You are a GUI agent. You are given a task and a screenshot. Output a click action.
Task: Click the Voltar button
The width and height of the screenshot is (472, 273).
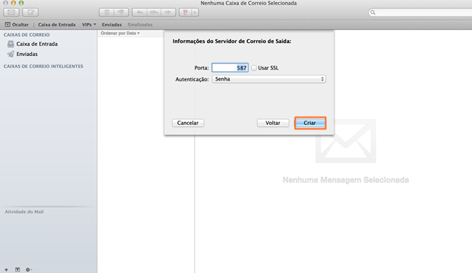273,123
